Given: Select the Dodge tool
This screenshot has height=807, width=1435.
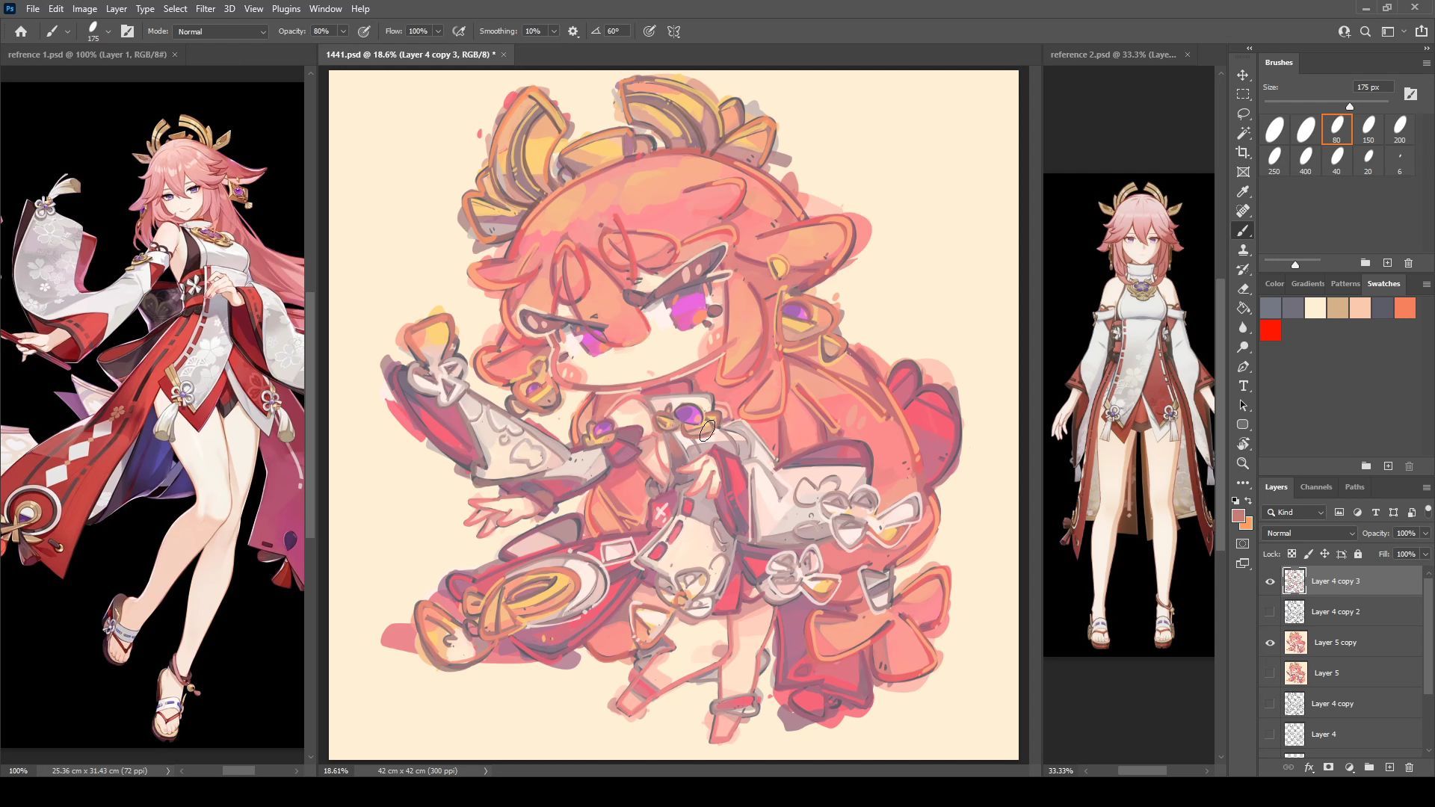Looking at the screenshot, I should click(x=1243, y=347).
